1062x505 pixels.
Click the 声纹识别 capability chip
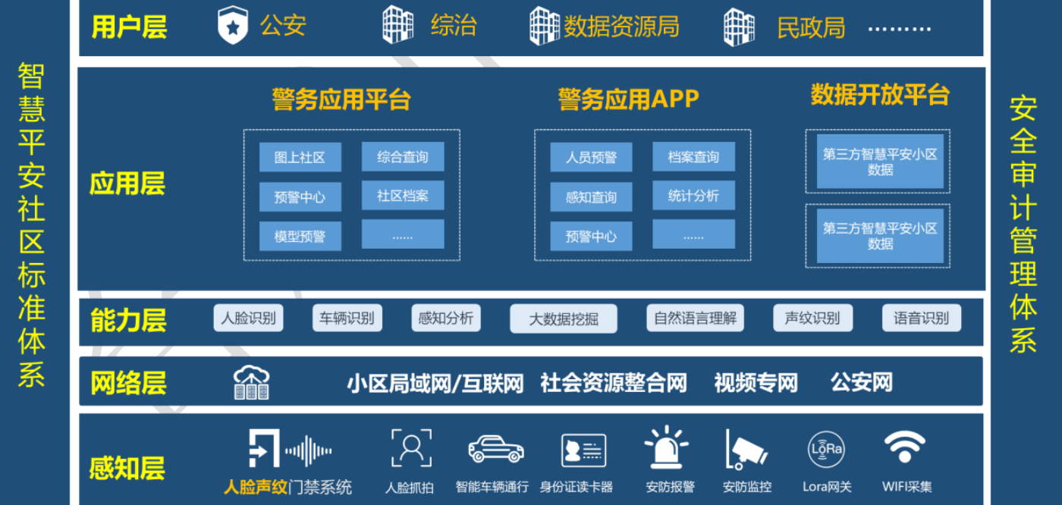click(812, 318)
